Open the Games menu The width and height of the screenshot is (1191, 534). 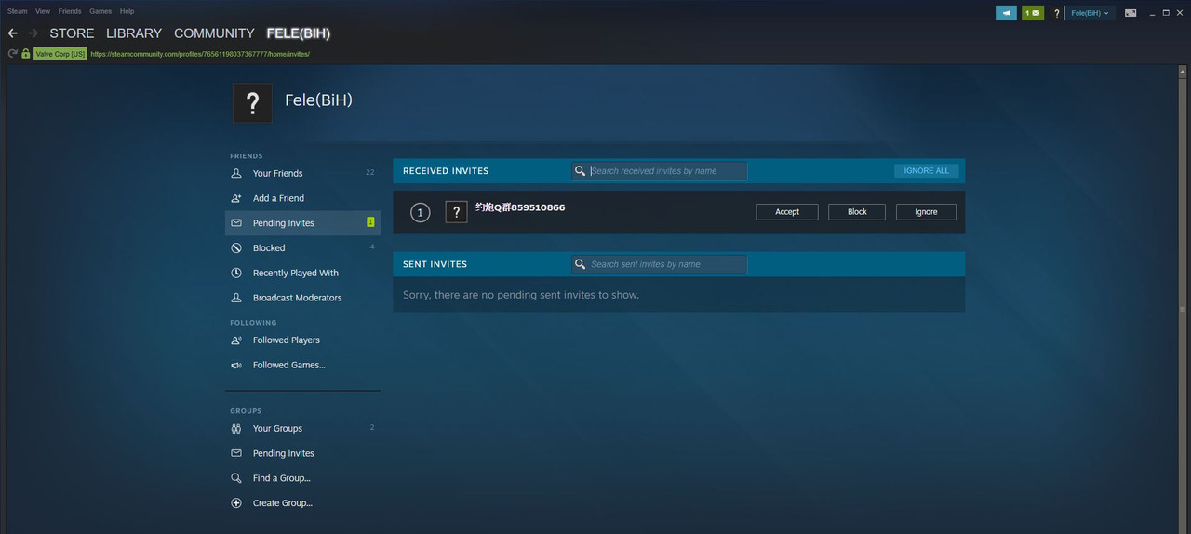[x=100, y=11]
